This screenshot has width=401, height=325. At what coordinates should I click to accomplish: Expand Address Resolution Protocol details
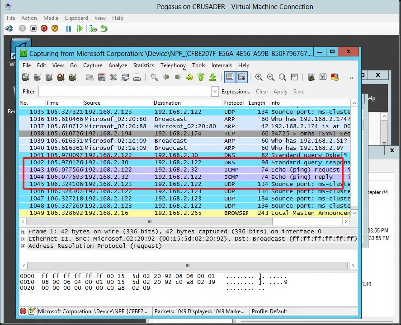pos(23,246)
